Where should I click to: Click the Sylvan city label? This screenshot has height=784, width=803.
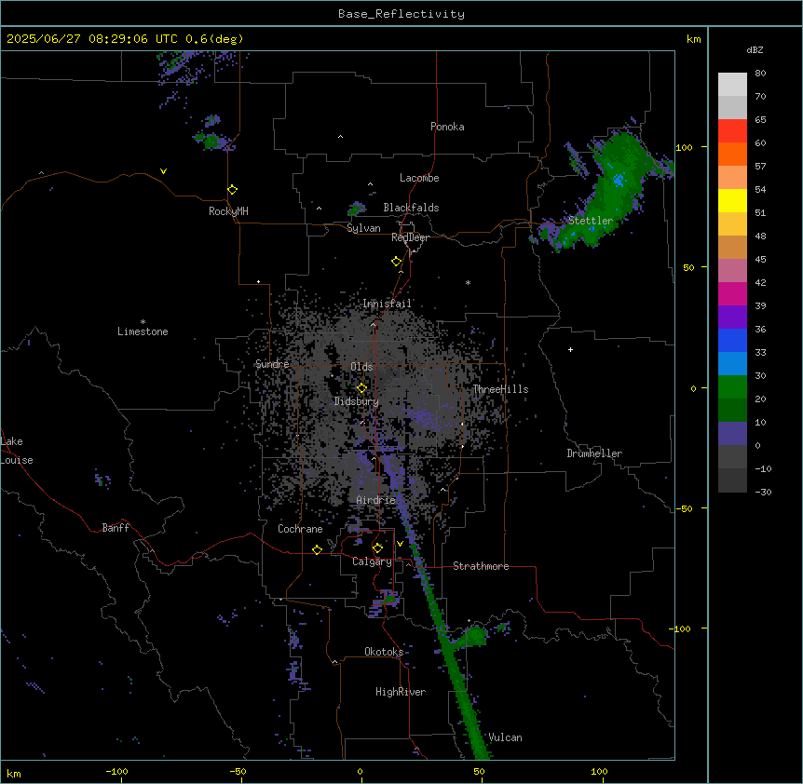pyautogui.click(x=363, y=228)
